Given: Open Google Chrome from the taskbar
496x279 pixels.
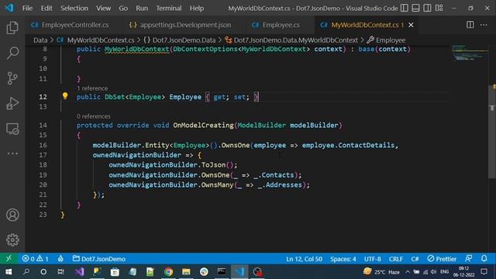Looking at the screenshot, I should (168, 272).
